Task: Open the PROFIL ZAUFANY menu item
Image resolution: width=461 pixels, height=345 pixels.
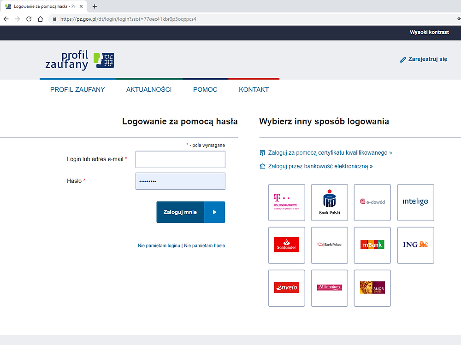Action: point(77,90)
